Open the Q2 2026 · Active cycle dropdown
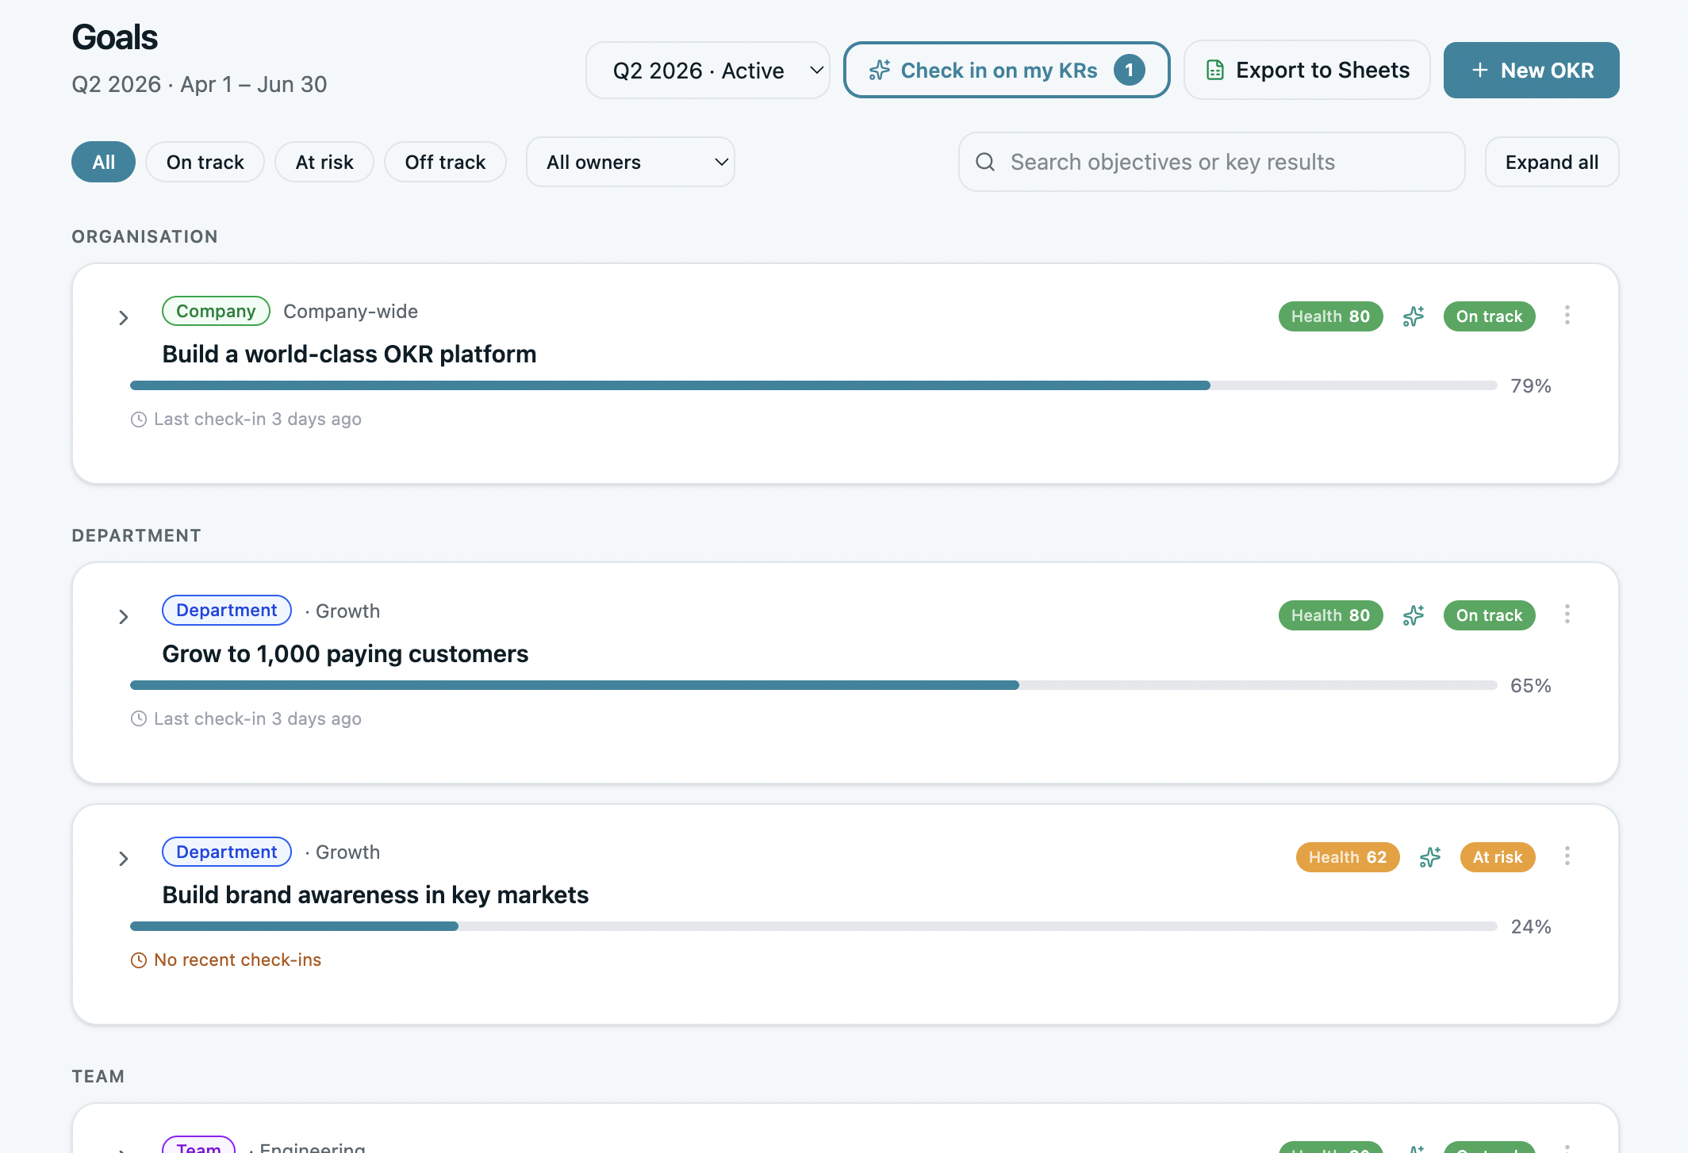This screenshot has width=1688, height=1153. (708, 71)
